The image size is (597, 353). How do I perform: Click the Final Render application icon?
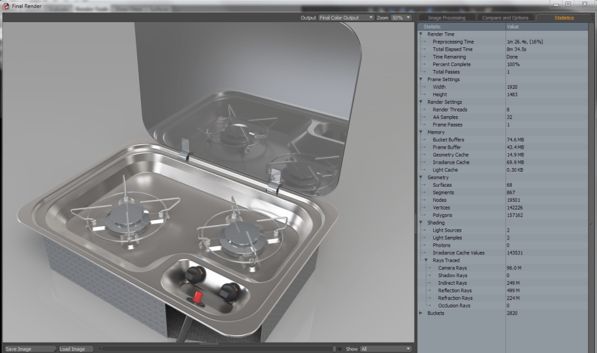click(x=6, y=6)
